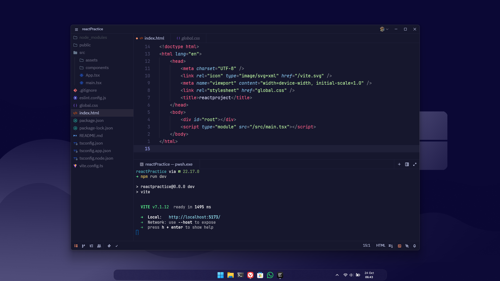Click the edit prediction Z icon
Screen dimensions: 500x281
pyautogui.click(x=391, y=246)
